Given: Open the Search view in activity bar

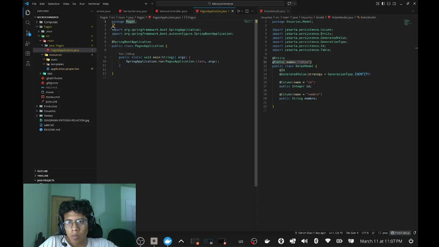Looking at the screenshot, I should coord(28,23).
